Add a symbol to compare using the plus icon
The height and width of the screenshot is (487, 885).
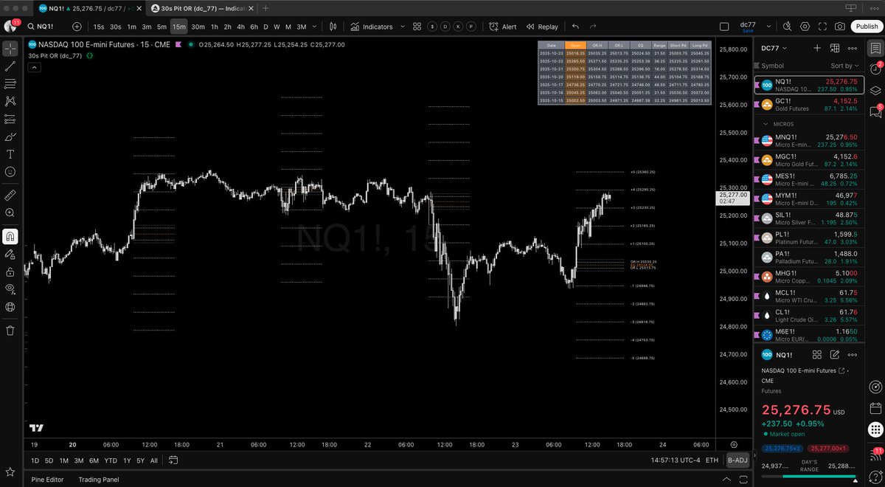click(x=77, y=27)
